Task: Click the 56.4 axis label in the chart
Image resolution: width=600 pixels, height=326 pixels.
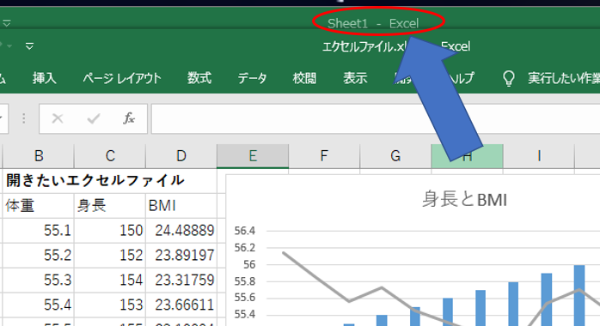Action: (x=245, y=231)
